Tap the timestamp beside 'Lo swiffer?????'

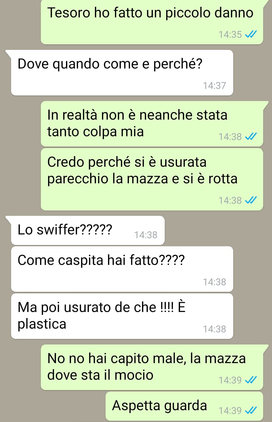pos(146,235)
